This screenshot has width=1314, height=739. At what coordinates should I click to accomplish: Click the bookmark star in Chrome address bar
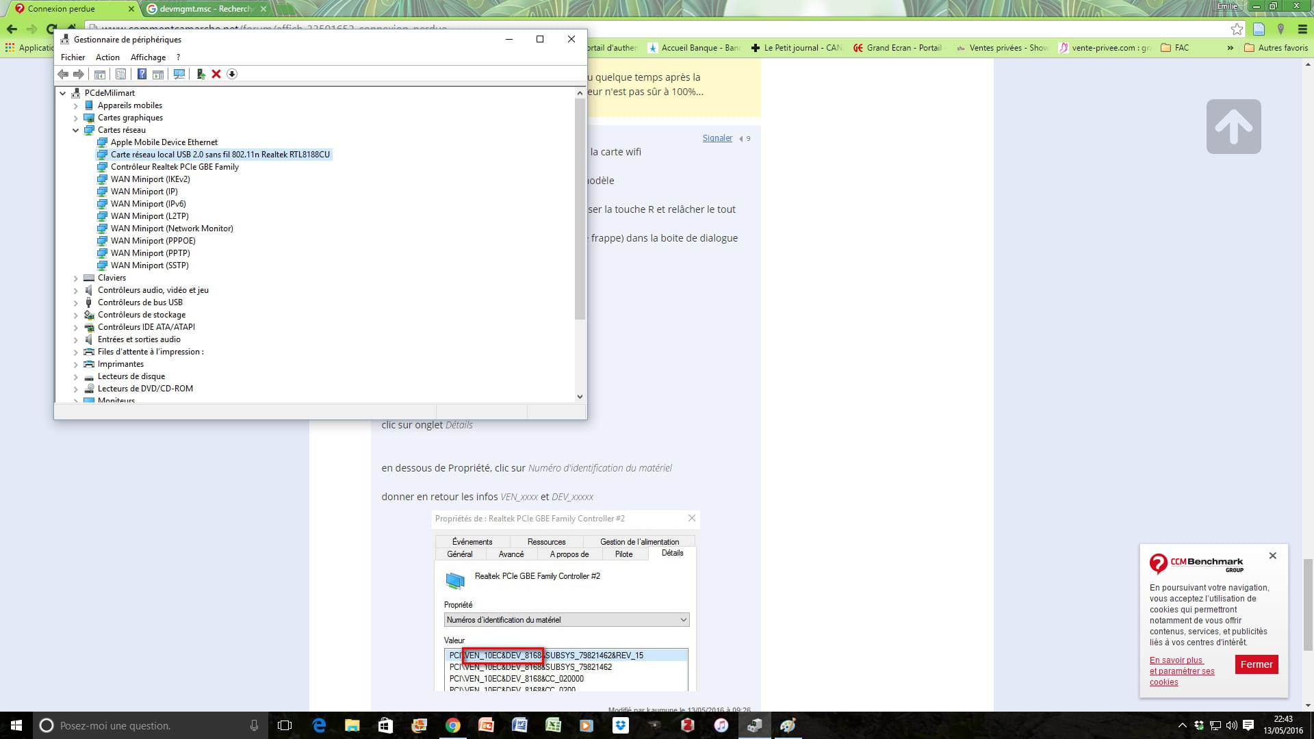(1237, 29)
